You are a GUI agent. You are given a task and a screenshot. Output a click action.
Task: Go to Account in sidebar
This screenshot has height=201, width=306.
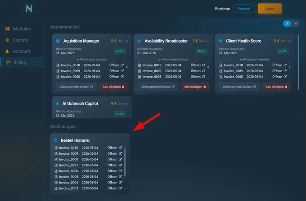click(x=22, y=51)
